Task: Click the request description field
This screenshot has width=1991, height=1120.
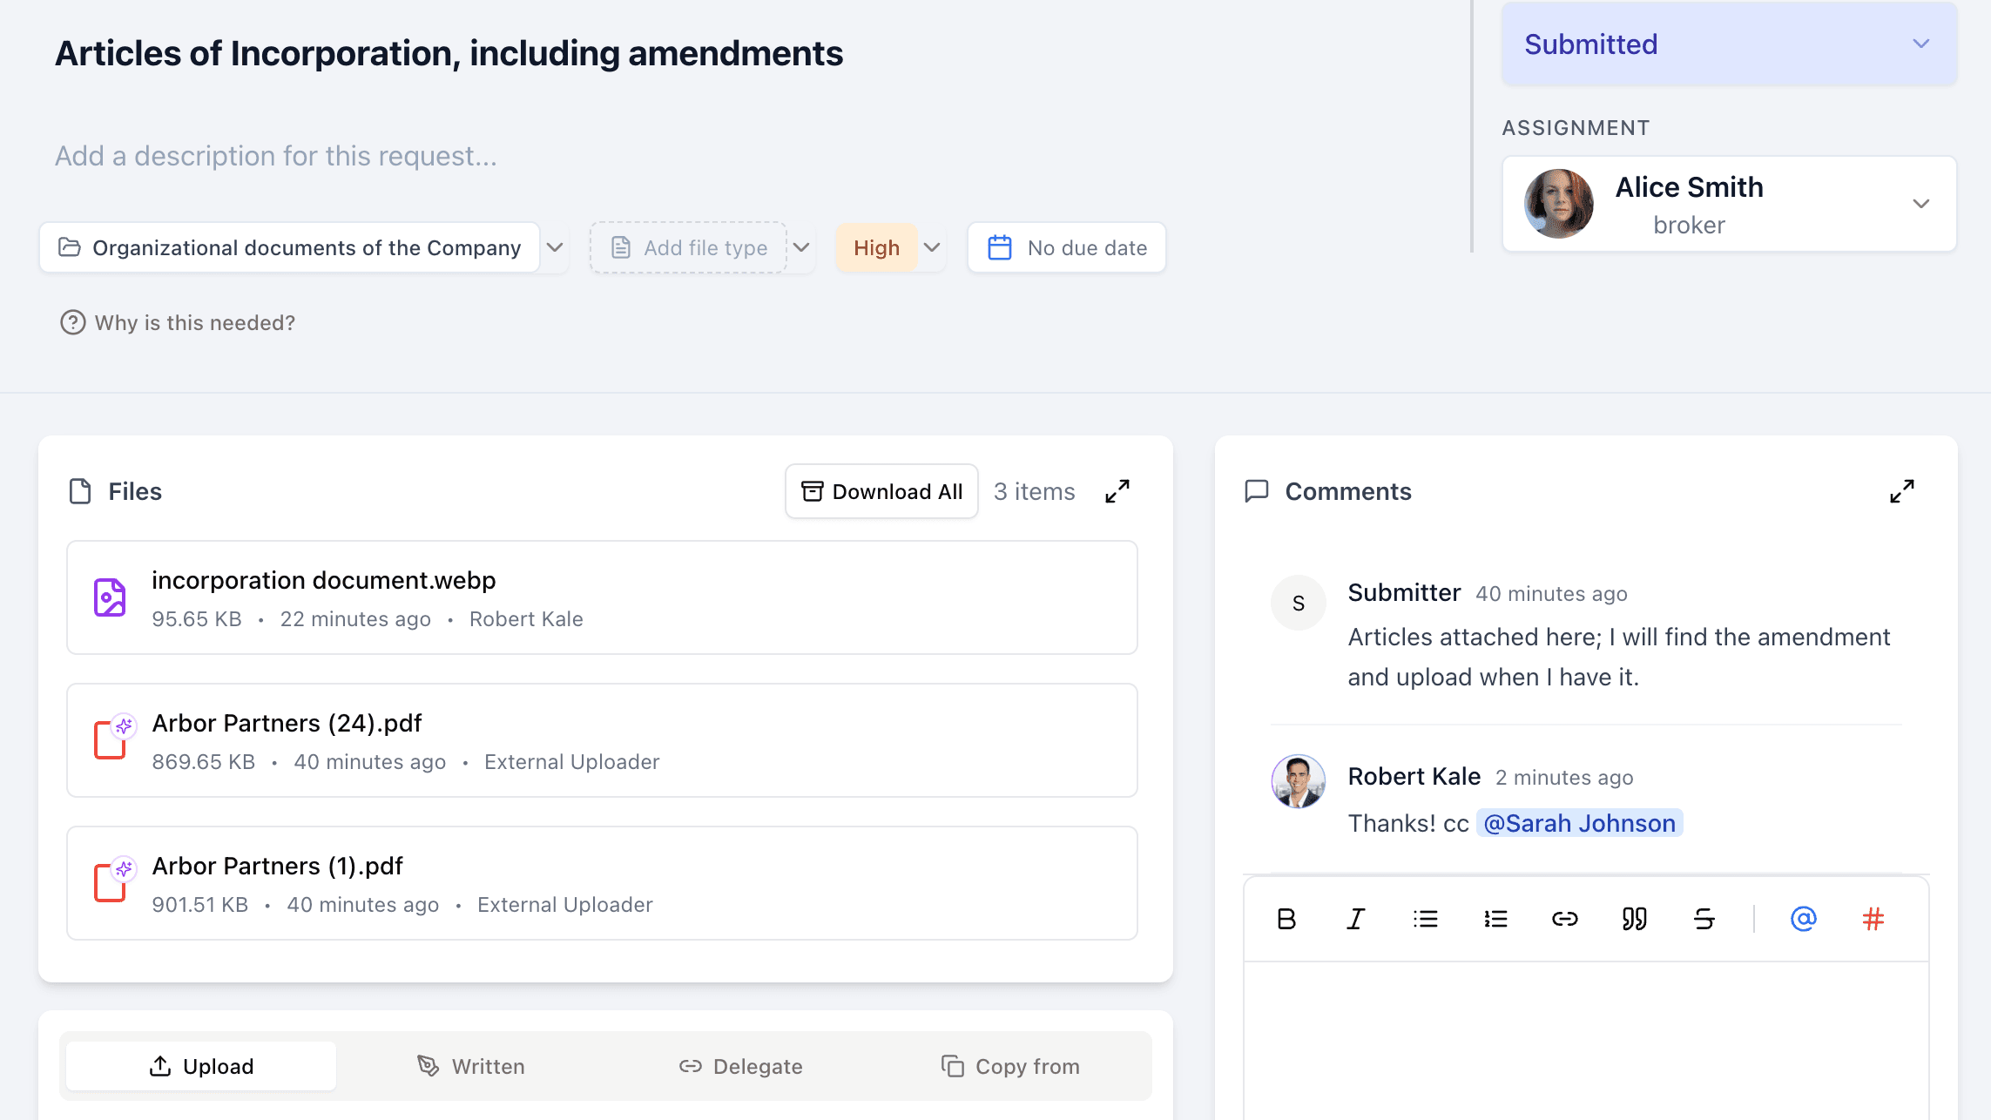Action: 275,155
